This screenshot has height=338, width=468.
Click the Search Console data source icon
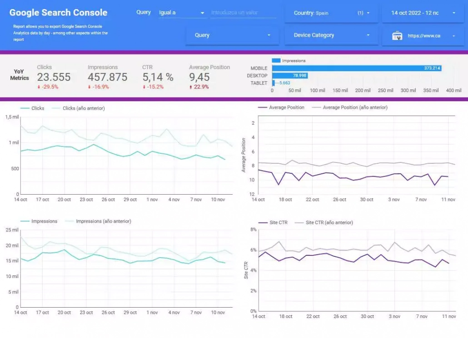tap(397, 36)
